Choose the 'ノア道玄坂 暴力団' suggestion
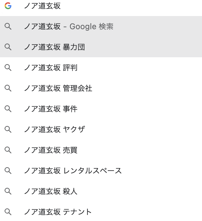The image size is (202, 221). (x=101, y=47)
